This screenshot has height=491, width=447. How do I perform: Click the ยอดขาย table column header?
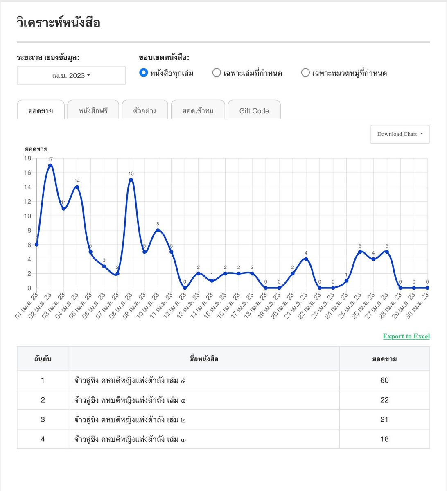384,359
